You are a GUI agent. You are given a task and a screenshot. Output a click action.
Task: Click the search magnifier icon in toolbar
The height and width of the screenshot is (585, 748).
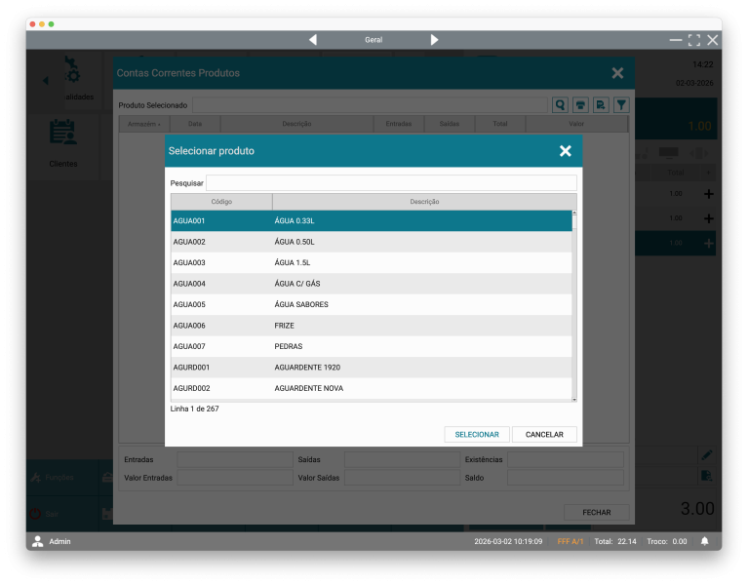(x=560, y=105)
